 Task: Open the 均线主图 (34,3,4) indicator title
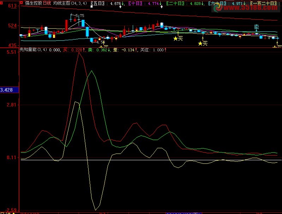(70, 3)
